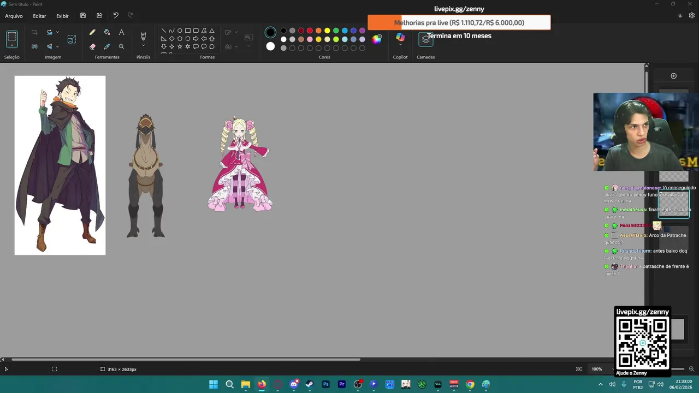Choose the Five-point star shape
699x393 pixels.
[180, 46]
